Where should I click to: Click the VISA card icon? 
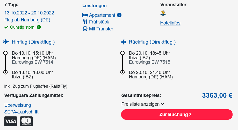pos(11,121)
